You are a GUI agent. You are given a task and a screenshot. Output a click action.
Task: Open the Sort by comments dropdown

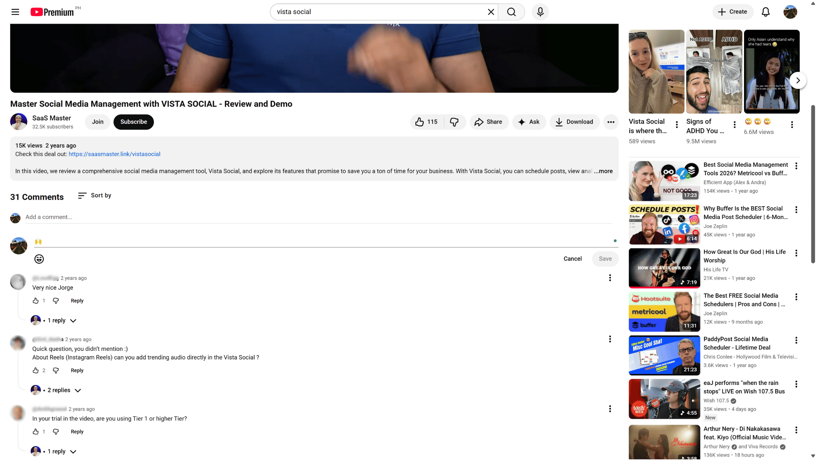[x=95, y=196]
